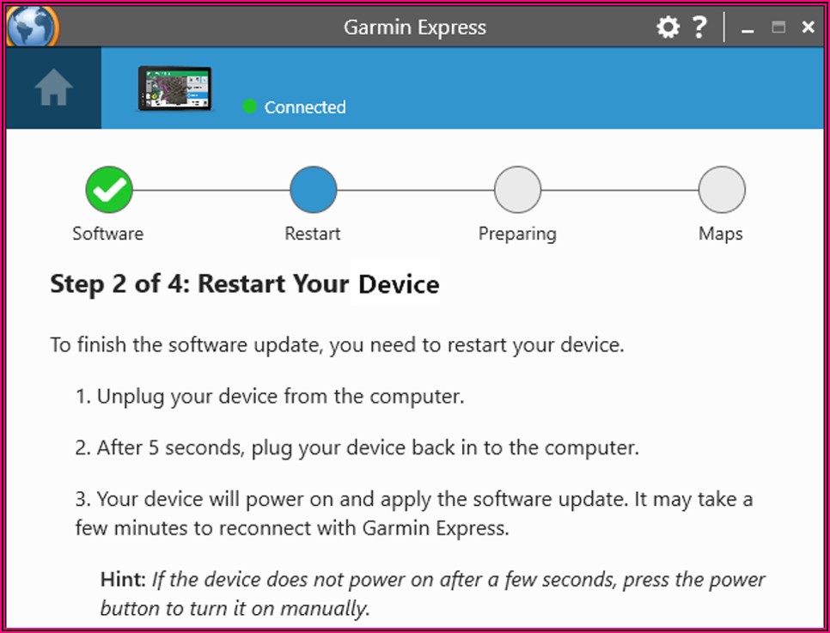830x633 pixels.
Task: Click the Restart step label
Action: (313, 234)
